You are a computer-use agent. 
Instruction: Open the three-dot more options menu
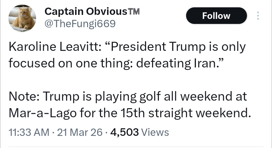(x=257, y=16)
